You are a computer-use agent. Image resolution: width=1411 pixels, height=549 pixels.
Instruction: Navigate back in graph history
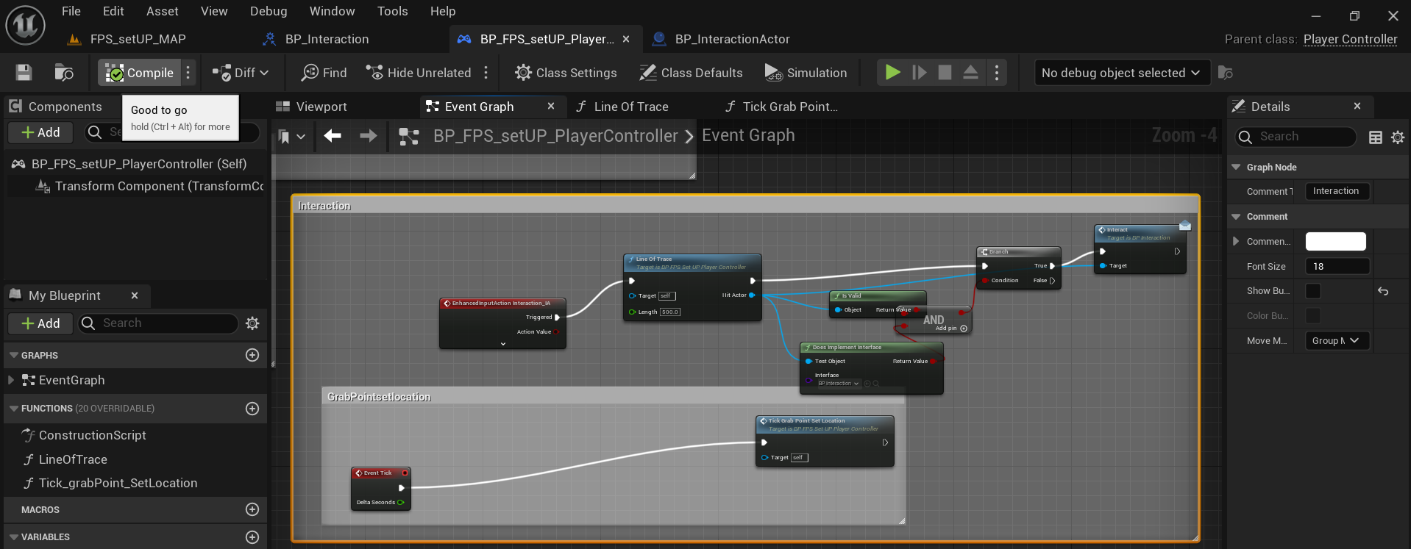point(333,136)
